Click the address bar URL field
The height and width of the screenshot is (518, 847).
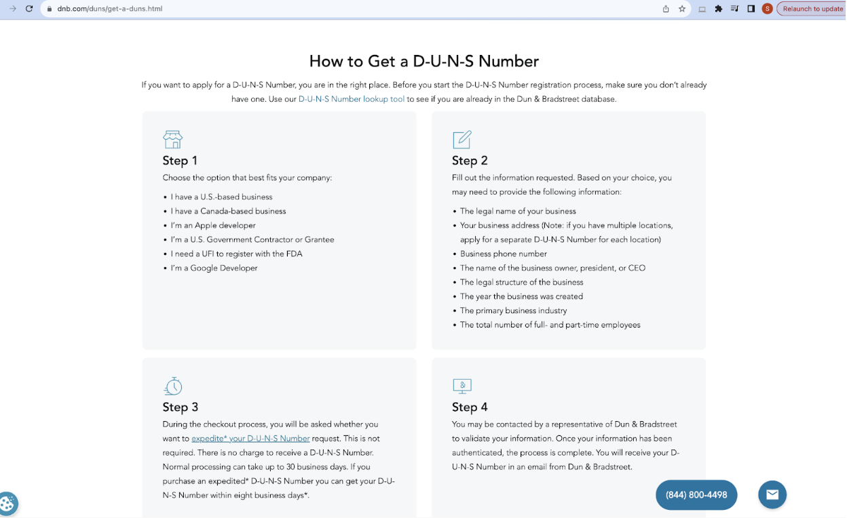click(339, 9)
